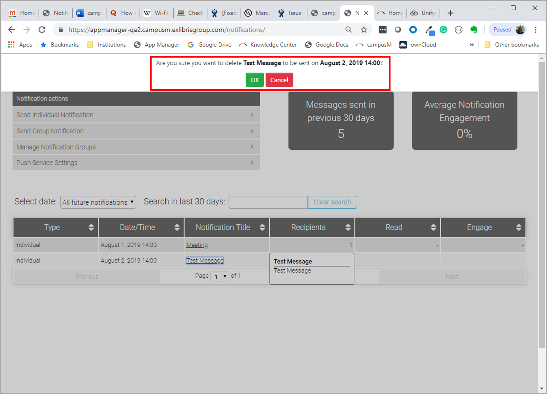The height and width of the screenshot is (394, 547).
Task: Open the page number dropdown
Action: click(219, 276)
